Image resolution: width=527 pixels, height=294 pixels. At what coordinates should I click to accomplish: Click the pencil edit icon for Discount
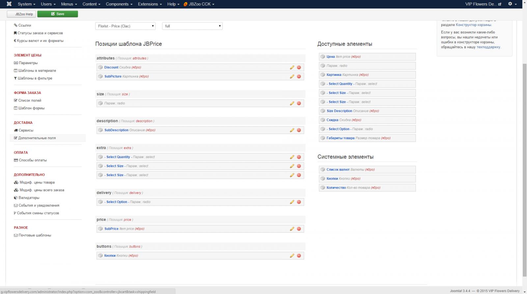tap(292, 67)
